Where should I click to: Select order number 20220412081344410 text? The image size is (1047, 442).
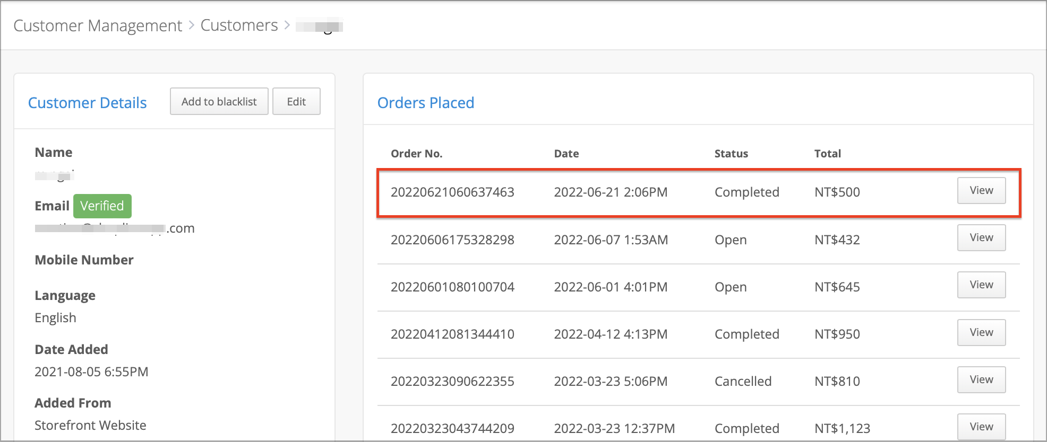tap(452, 334)
